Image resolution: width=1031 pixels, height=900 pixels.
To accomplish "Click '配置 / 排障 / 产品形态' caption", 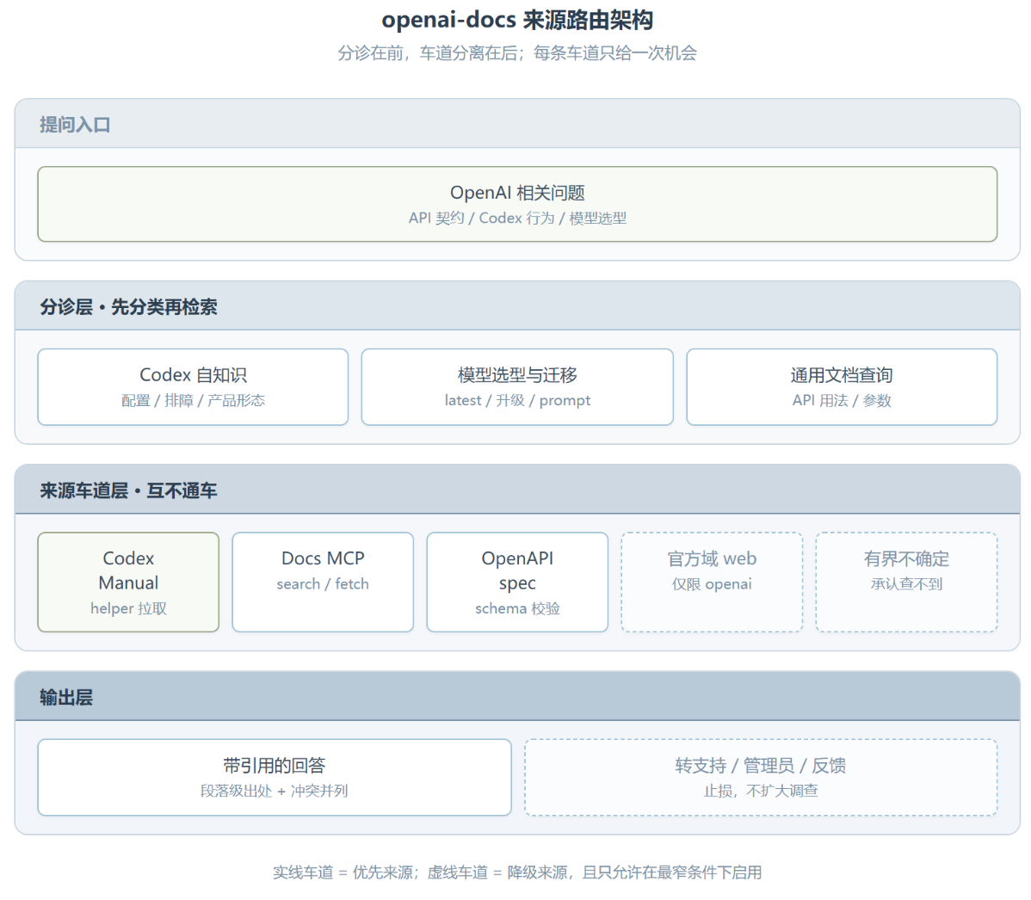I will coord(194,400).
